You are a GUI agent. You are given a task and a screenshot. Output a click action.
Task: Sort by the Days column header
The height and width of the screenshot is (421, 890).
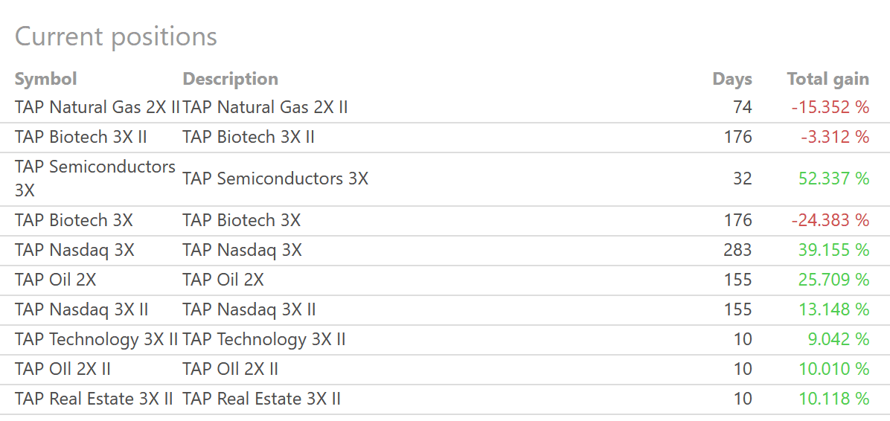click(x=731, y=79)
